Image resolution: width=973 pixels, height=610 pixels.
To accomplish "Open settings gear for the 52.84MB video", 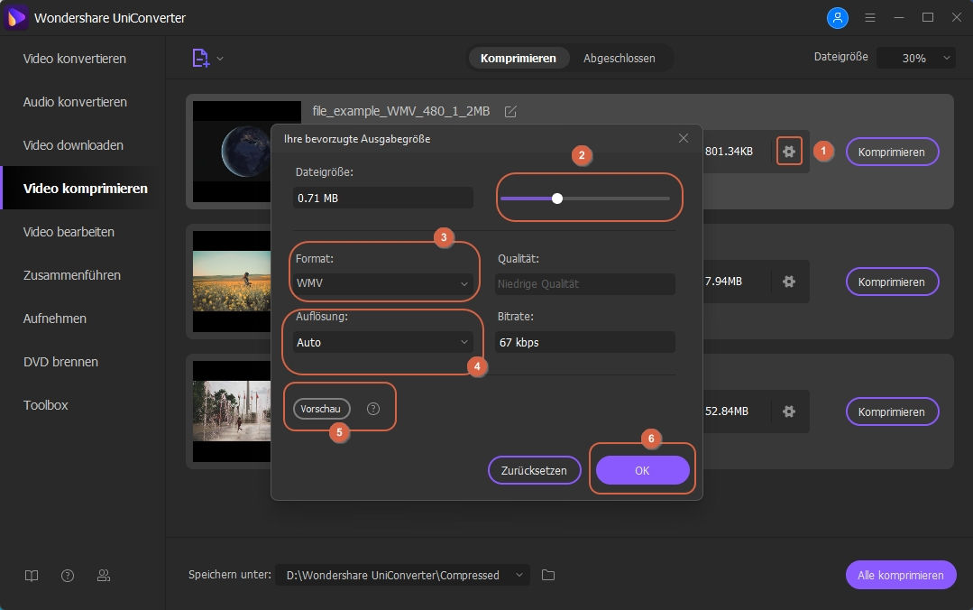I will [789, 411].
